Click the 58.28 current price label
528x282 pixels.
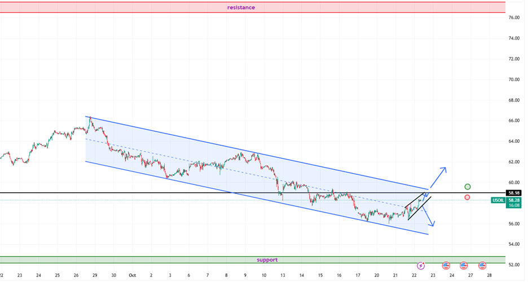[514, 200]
